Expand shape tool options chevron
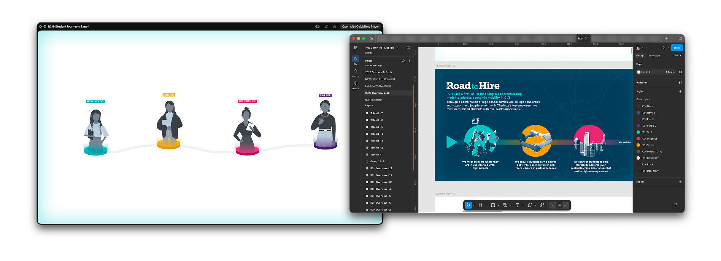 tap(498, 205)
